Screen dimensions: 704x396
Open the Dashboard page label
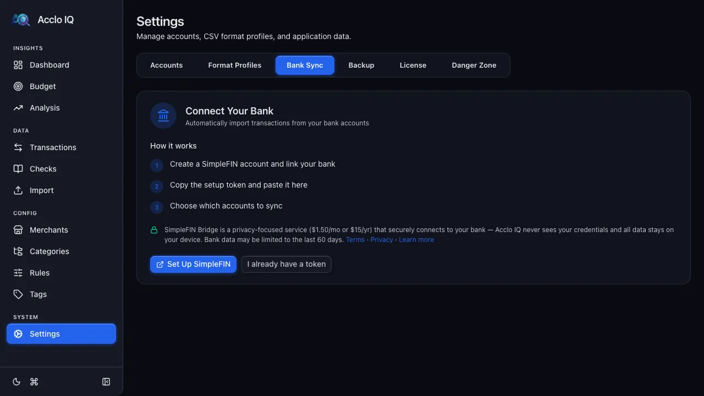point(50,65)
